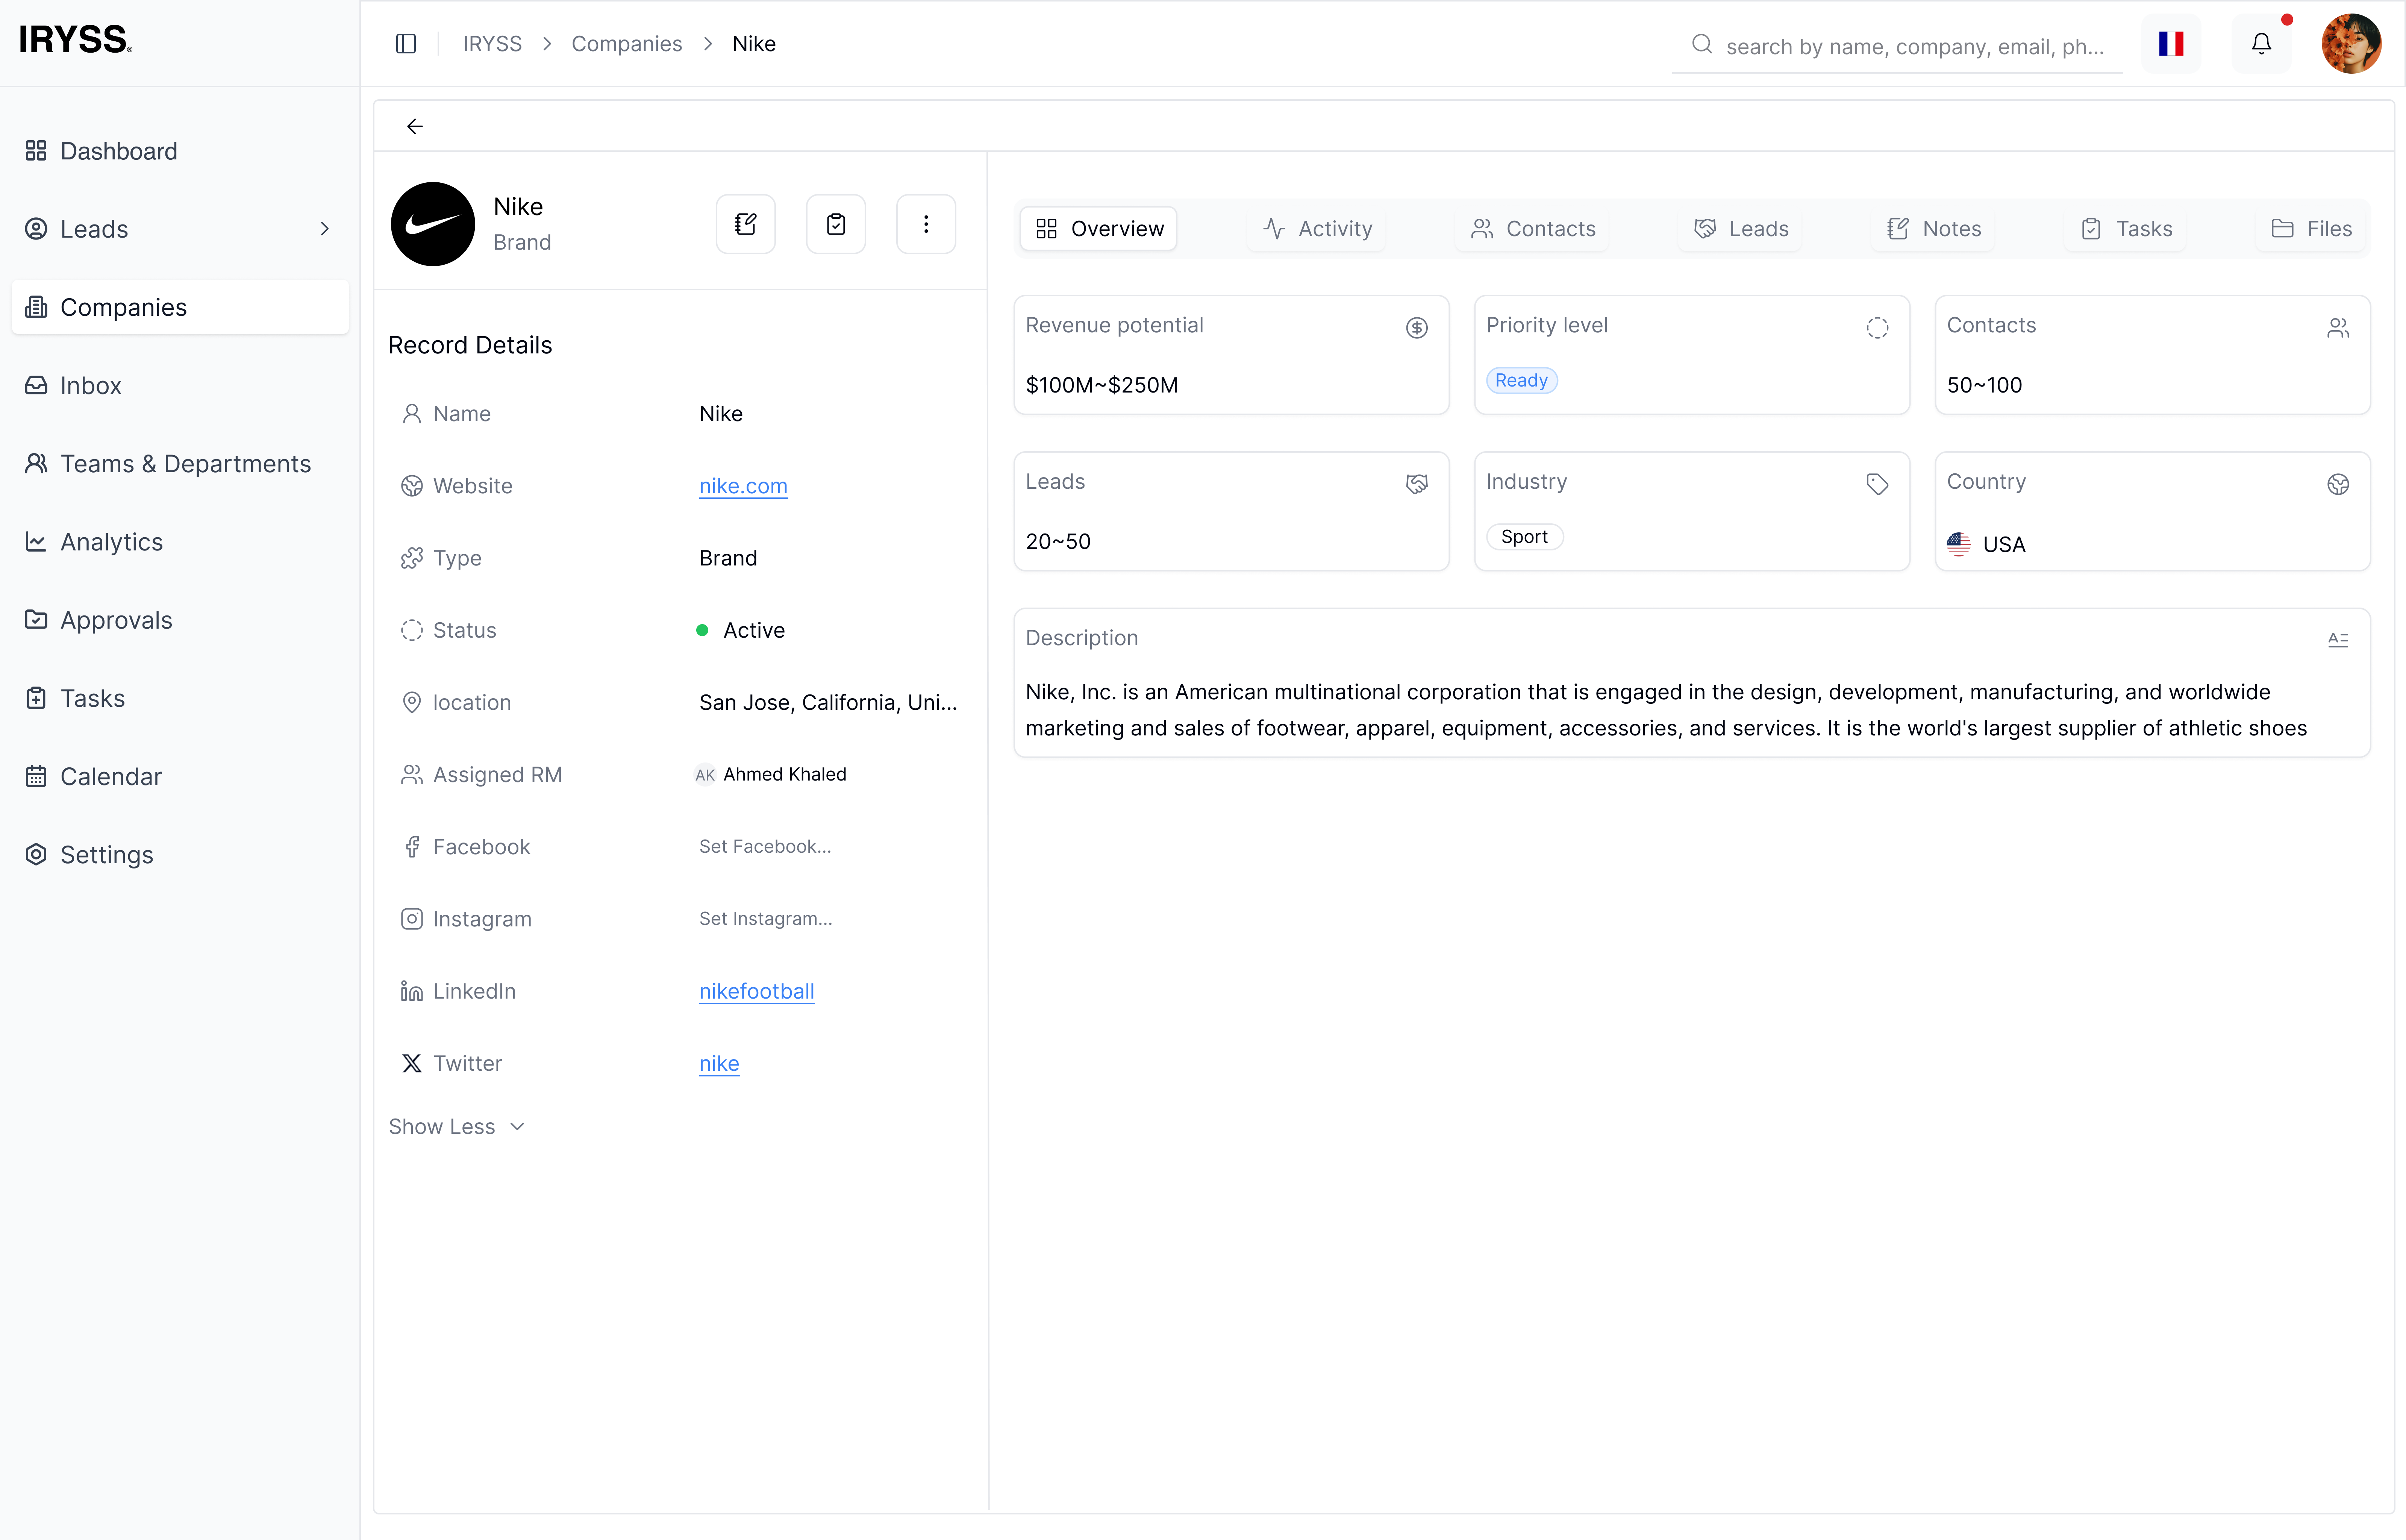2406x1540 pixels.
Task: Open Teams & Departments
Action: (180, 464)
